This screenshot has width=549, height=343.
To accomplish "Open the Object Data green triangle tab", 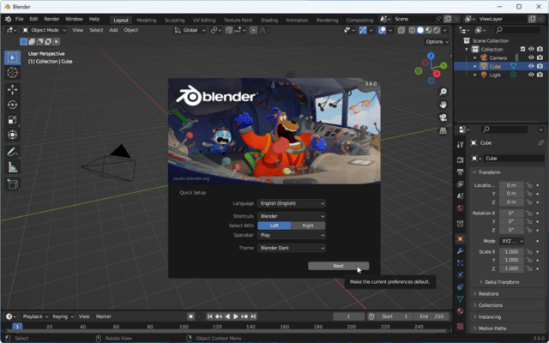I will [x=461, y=299].
